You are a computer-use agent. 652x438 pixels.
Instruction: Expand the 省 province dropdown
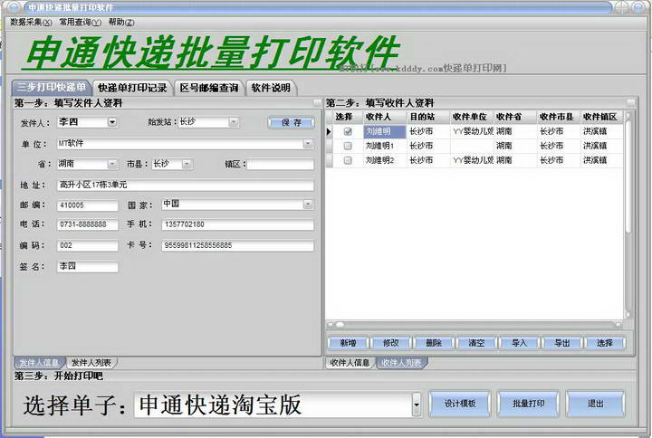[112, 164]
